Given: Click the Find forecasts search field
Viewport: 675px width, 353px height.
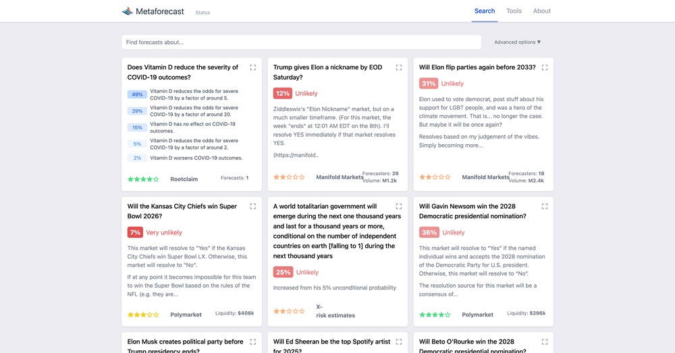Looking at the screenshot, I should tap(301, 42).
